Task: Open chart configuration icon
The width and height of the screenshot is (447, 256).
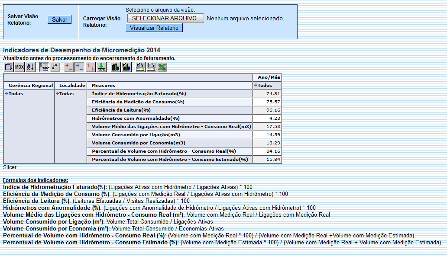Action: (x=126, y=67)
